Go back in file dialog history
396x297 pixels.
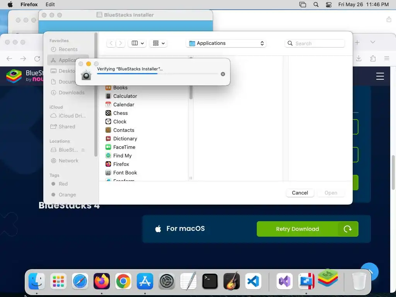point(111,43)
